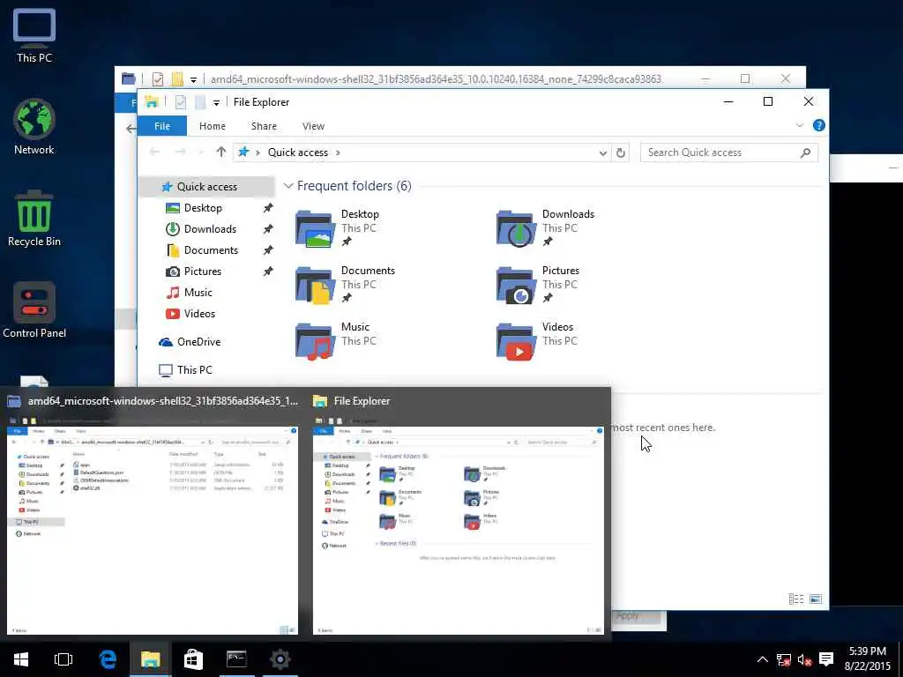Unpin Documents from Quick access pane
903x677 pixels.
point(268,250)
